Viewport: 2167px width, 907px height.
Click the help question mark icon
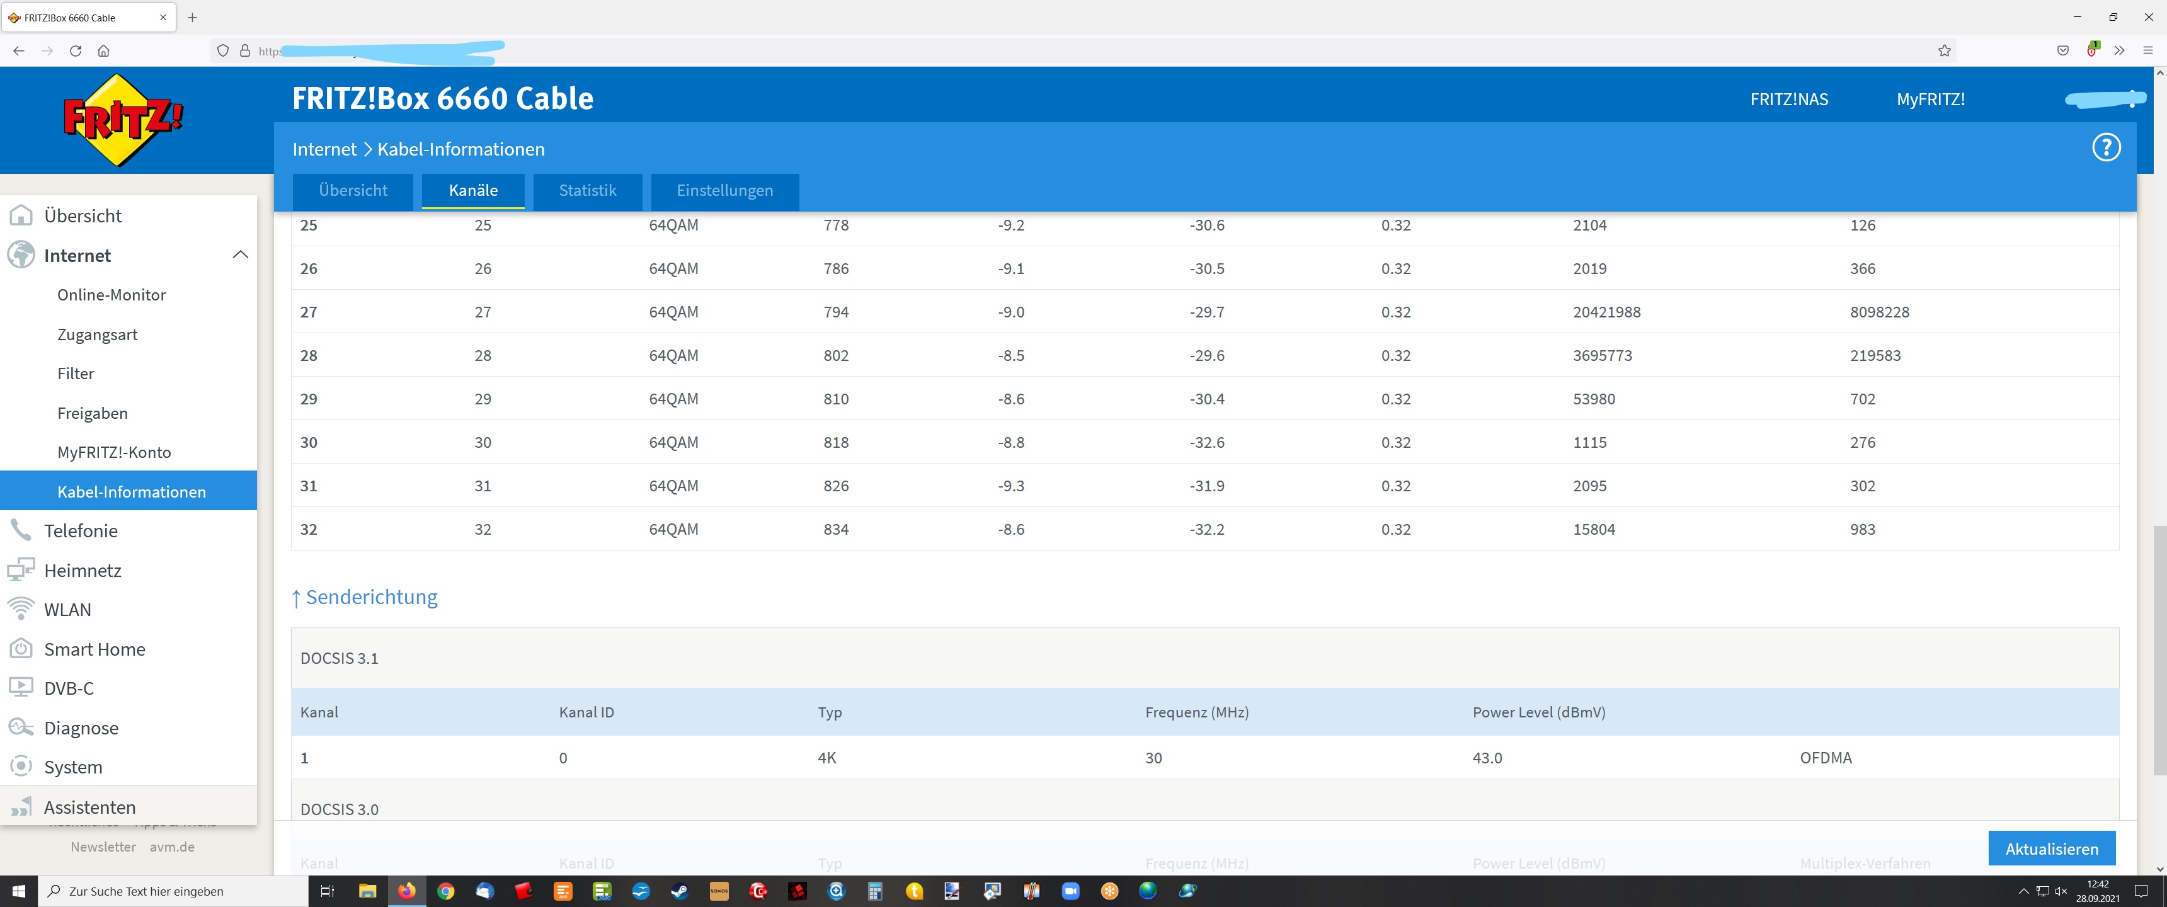(2106, 148)
